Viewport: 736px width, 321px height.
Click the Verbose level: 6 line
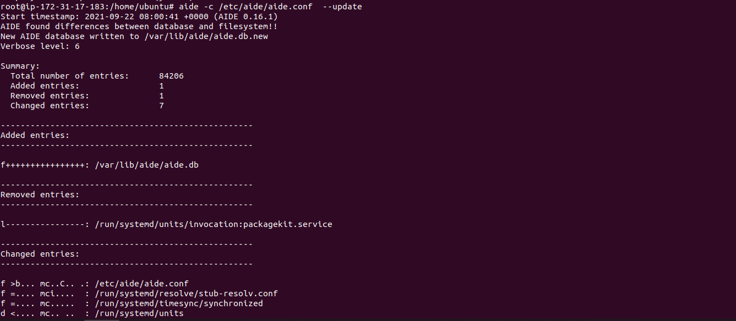pyautogui.click(x=40, y=46)
